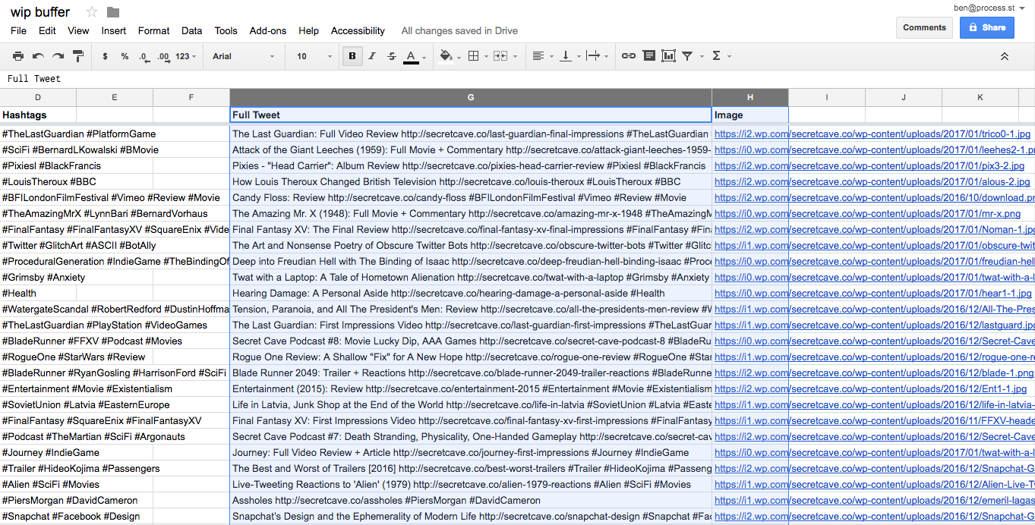Click the blue Share button
Viewport: 1035px width, 525px height.
click(x=986, y=27)
